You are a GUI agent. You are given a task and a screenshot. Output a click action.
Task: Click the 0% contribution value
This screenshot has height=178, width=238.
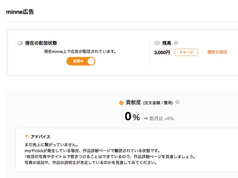pos(132,116)
